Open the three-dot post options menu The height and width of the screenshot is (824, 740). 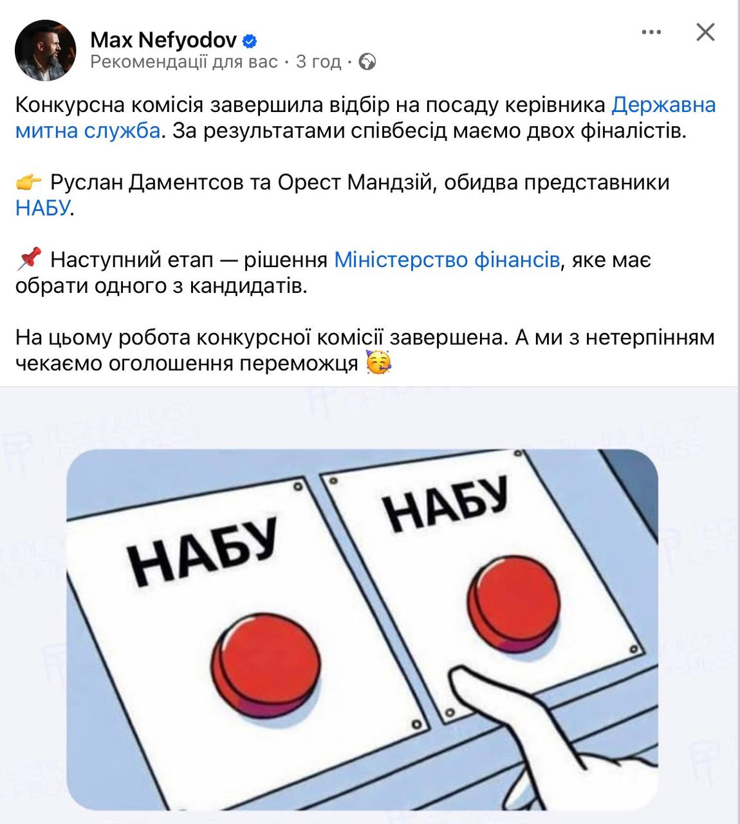[x=651, y=32]
